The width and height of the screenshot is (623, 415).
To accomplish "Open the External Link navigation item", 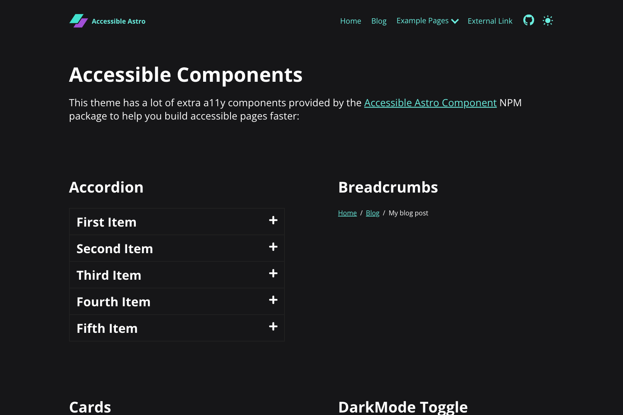I will coord(490,21).
